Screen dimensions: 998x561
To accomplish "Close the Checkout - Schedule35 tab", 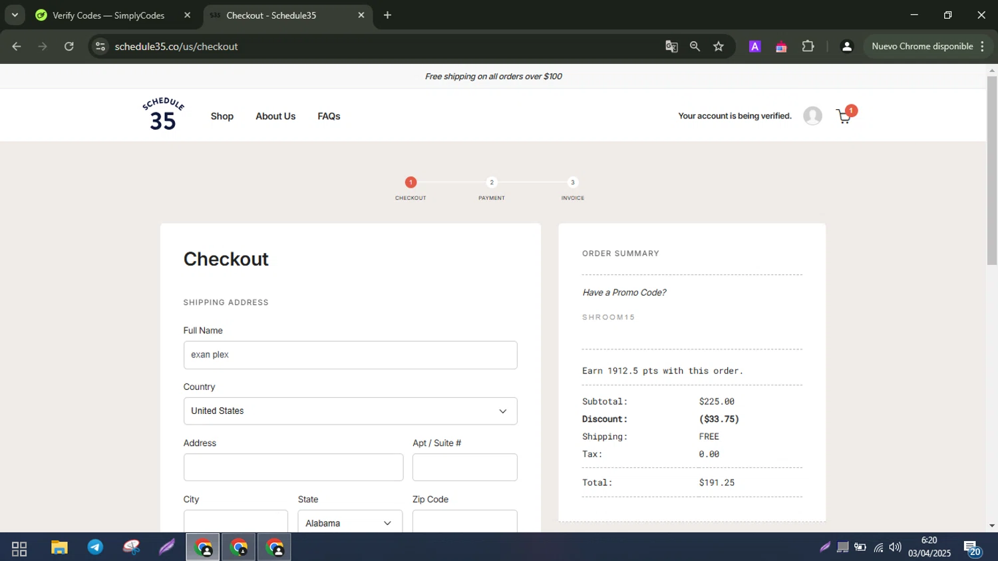I will tap(361, 15).
